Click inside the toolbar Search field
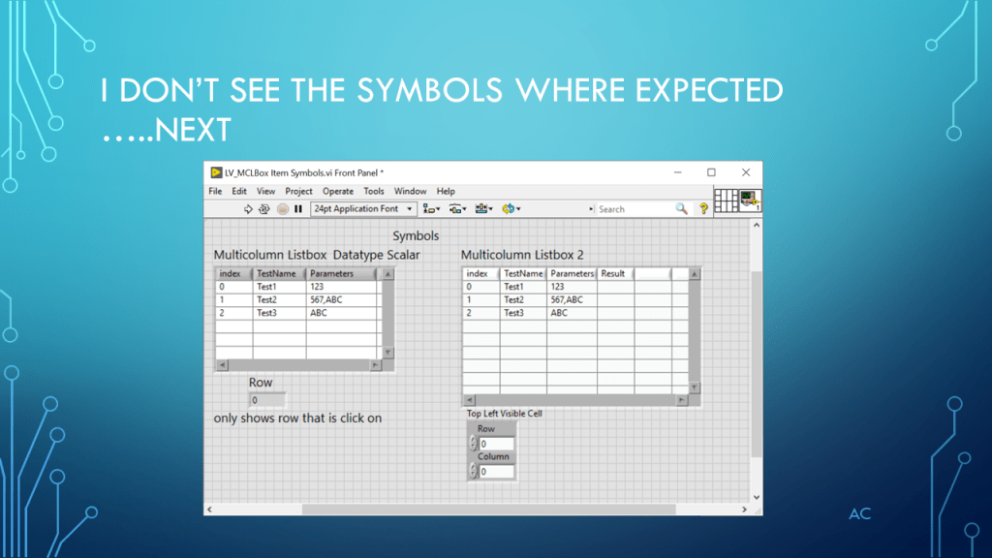992x558 pixels. pyautogui.click(x=635, y=208)
